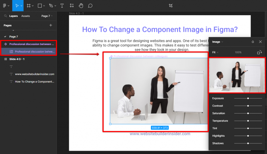Click the Exposure slider handle
This screenshot has width=267, height=154.
pos(248,98)
